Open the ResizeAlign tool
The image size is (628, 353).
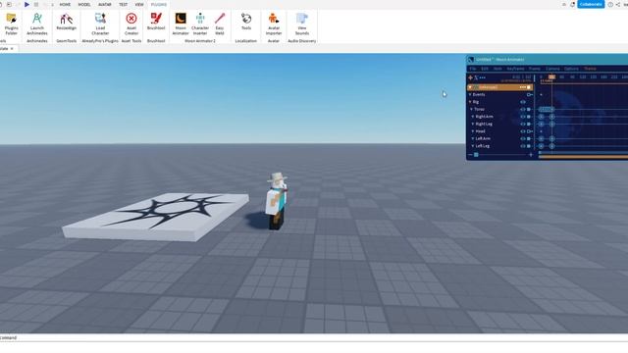(66, 22)
